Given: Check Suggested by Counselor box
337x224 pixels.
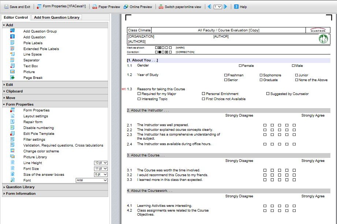Looking at the screenshot, I should (268, 94).
